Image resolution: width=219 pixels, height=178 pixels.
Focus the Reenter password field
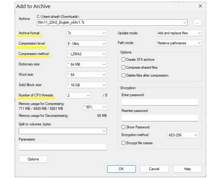[160, 118]
